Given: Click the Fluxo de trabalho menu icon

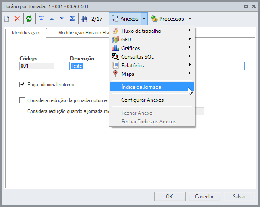Looking at the screenshot, I should 115,31.
